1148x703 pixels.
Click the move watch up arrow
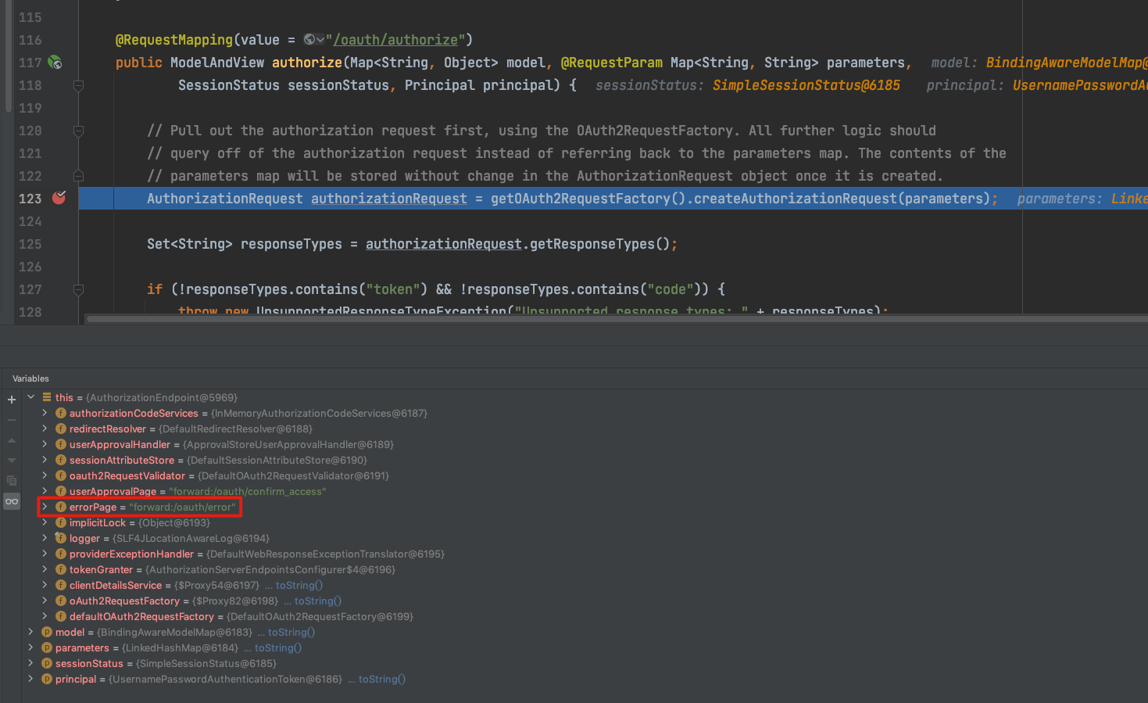(x=12, y=440)
